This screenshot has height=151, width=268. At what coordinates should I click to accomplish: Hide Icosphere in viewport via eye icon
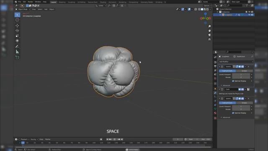click(250, 15)
